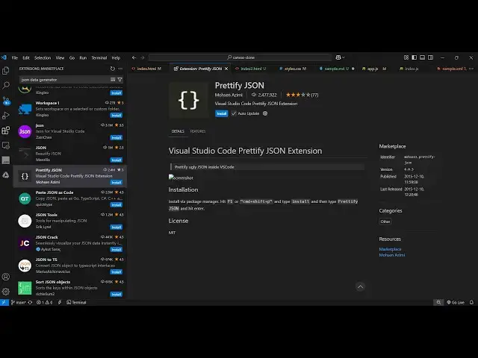478x358 pixels.
Task: Install Prettify JSON from the details page
Action: point(222,113)
